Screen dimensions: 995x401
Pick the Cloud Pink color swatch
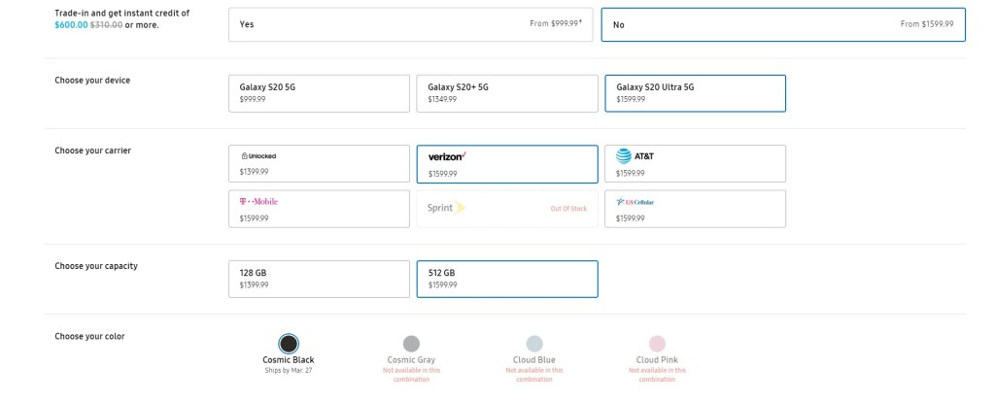click(x=657, y=343)
